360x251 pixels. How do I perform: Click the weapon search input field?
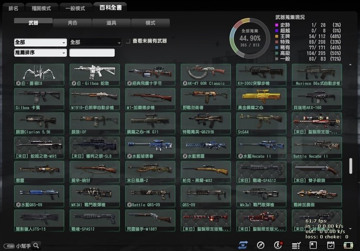[92, 53]
